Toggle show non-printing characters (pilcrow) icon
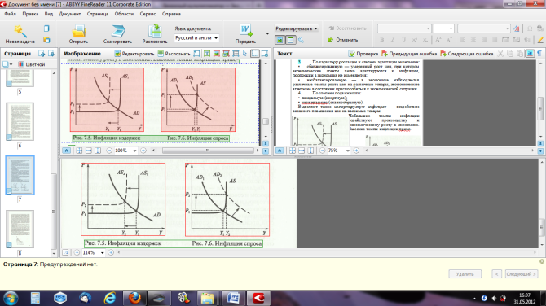The image size is (546, 306). [539, 54]
